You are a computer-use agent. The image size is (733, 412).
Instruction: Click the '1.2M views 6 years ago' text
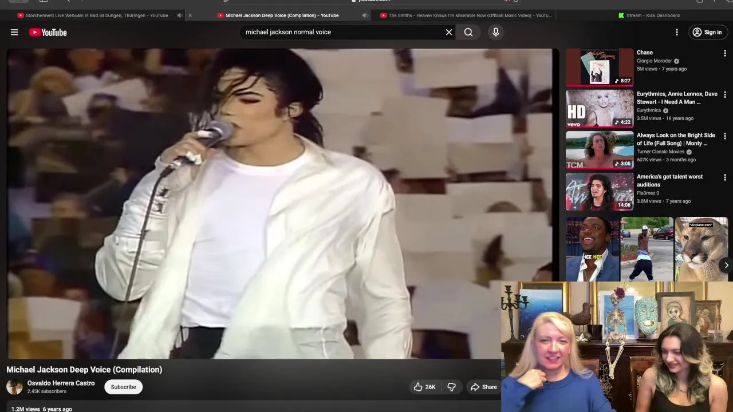click(42, 409)
